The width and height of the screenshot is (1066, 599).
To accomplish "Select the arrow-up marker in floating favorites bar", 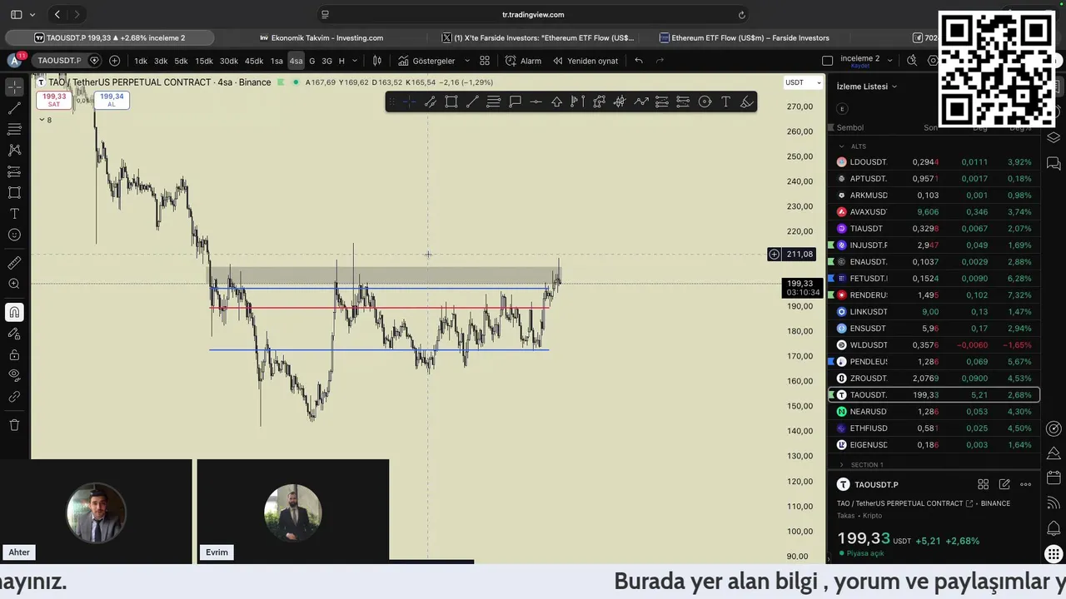I will coord(556,101).
